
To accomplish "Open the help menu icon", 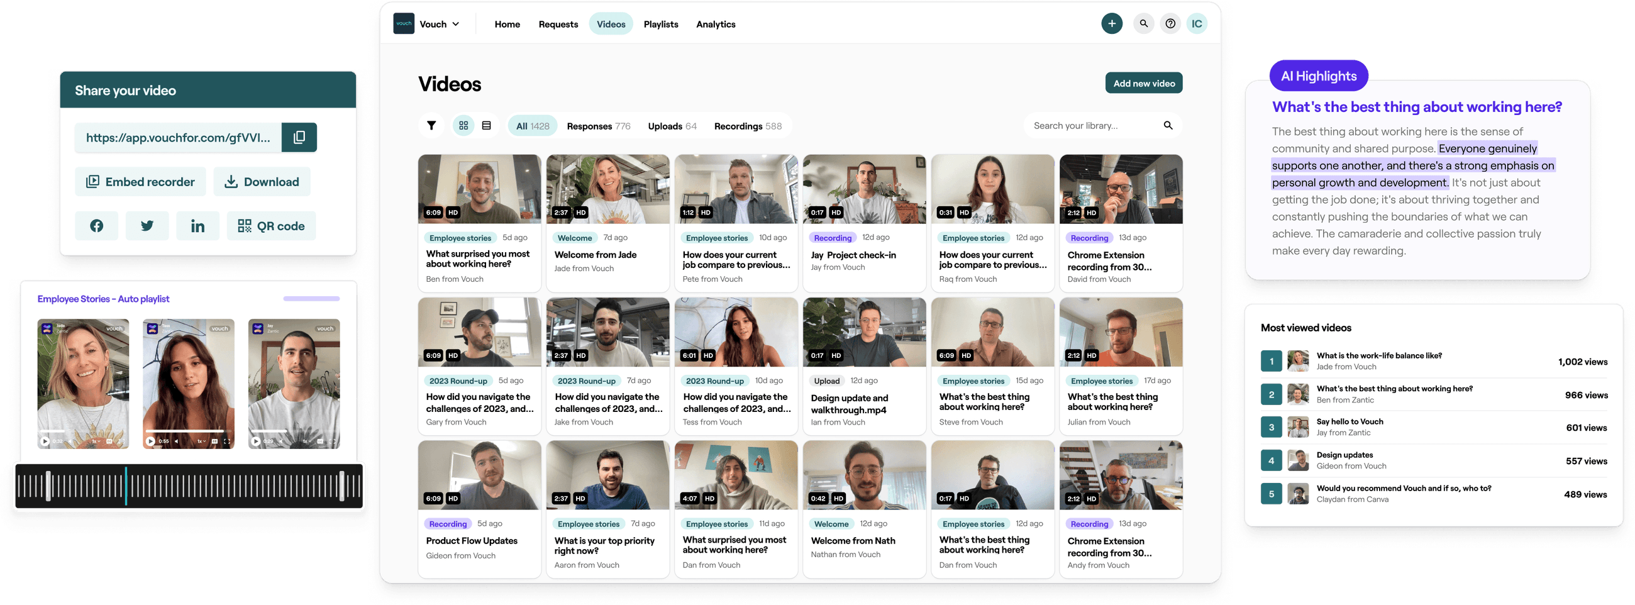I will [1170, 23].
